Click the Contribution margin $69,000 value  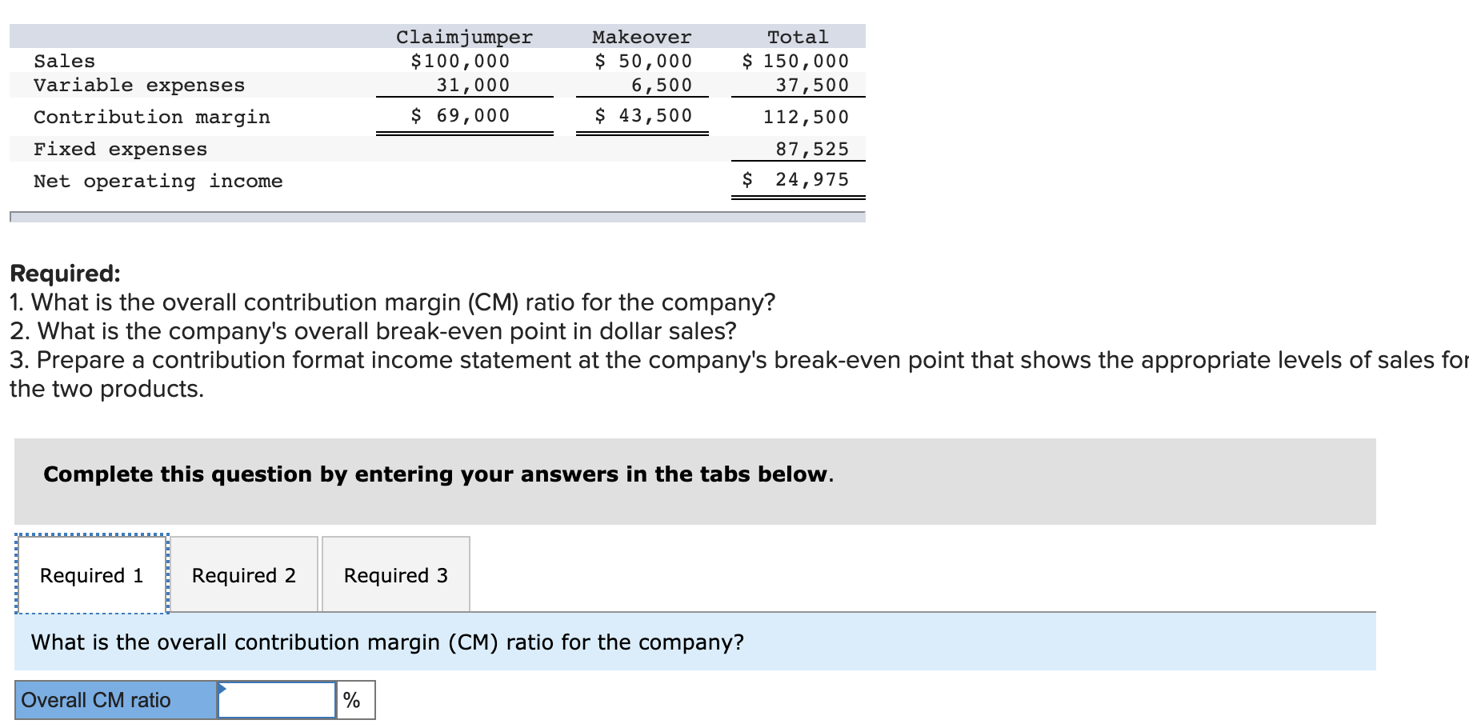pyautogui.click(x=460, y=115)
